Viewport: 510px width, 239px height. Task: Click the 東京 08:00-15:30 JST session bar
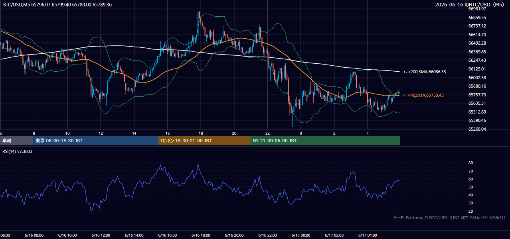click(x=96, y=141)
